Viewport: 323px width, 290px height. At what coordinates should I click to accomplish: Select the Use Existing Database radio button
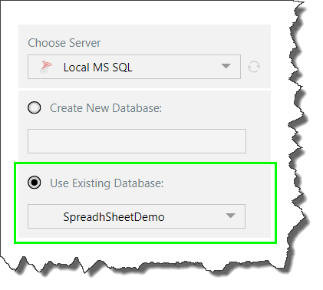[35, 183]
